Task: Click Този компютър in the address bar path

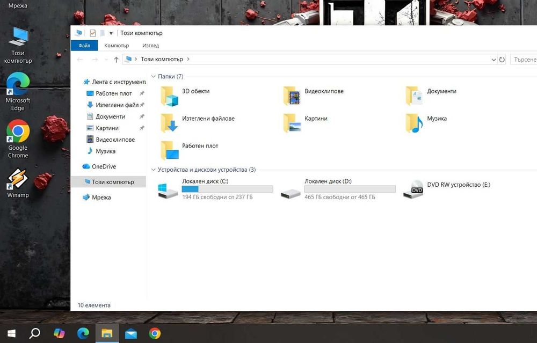Action: (162, 59)
